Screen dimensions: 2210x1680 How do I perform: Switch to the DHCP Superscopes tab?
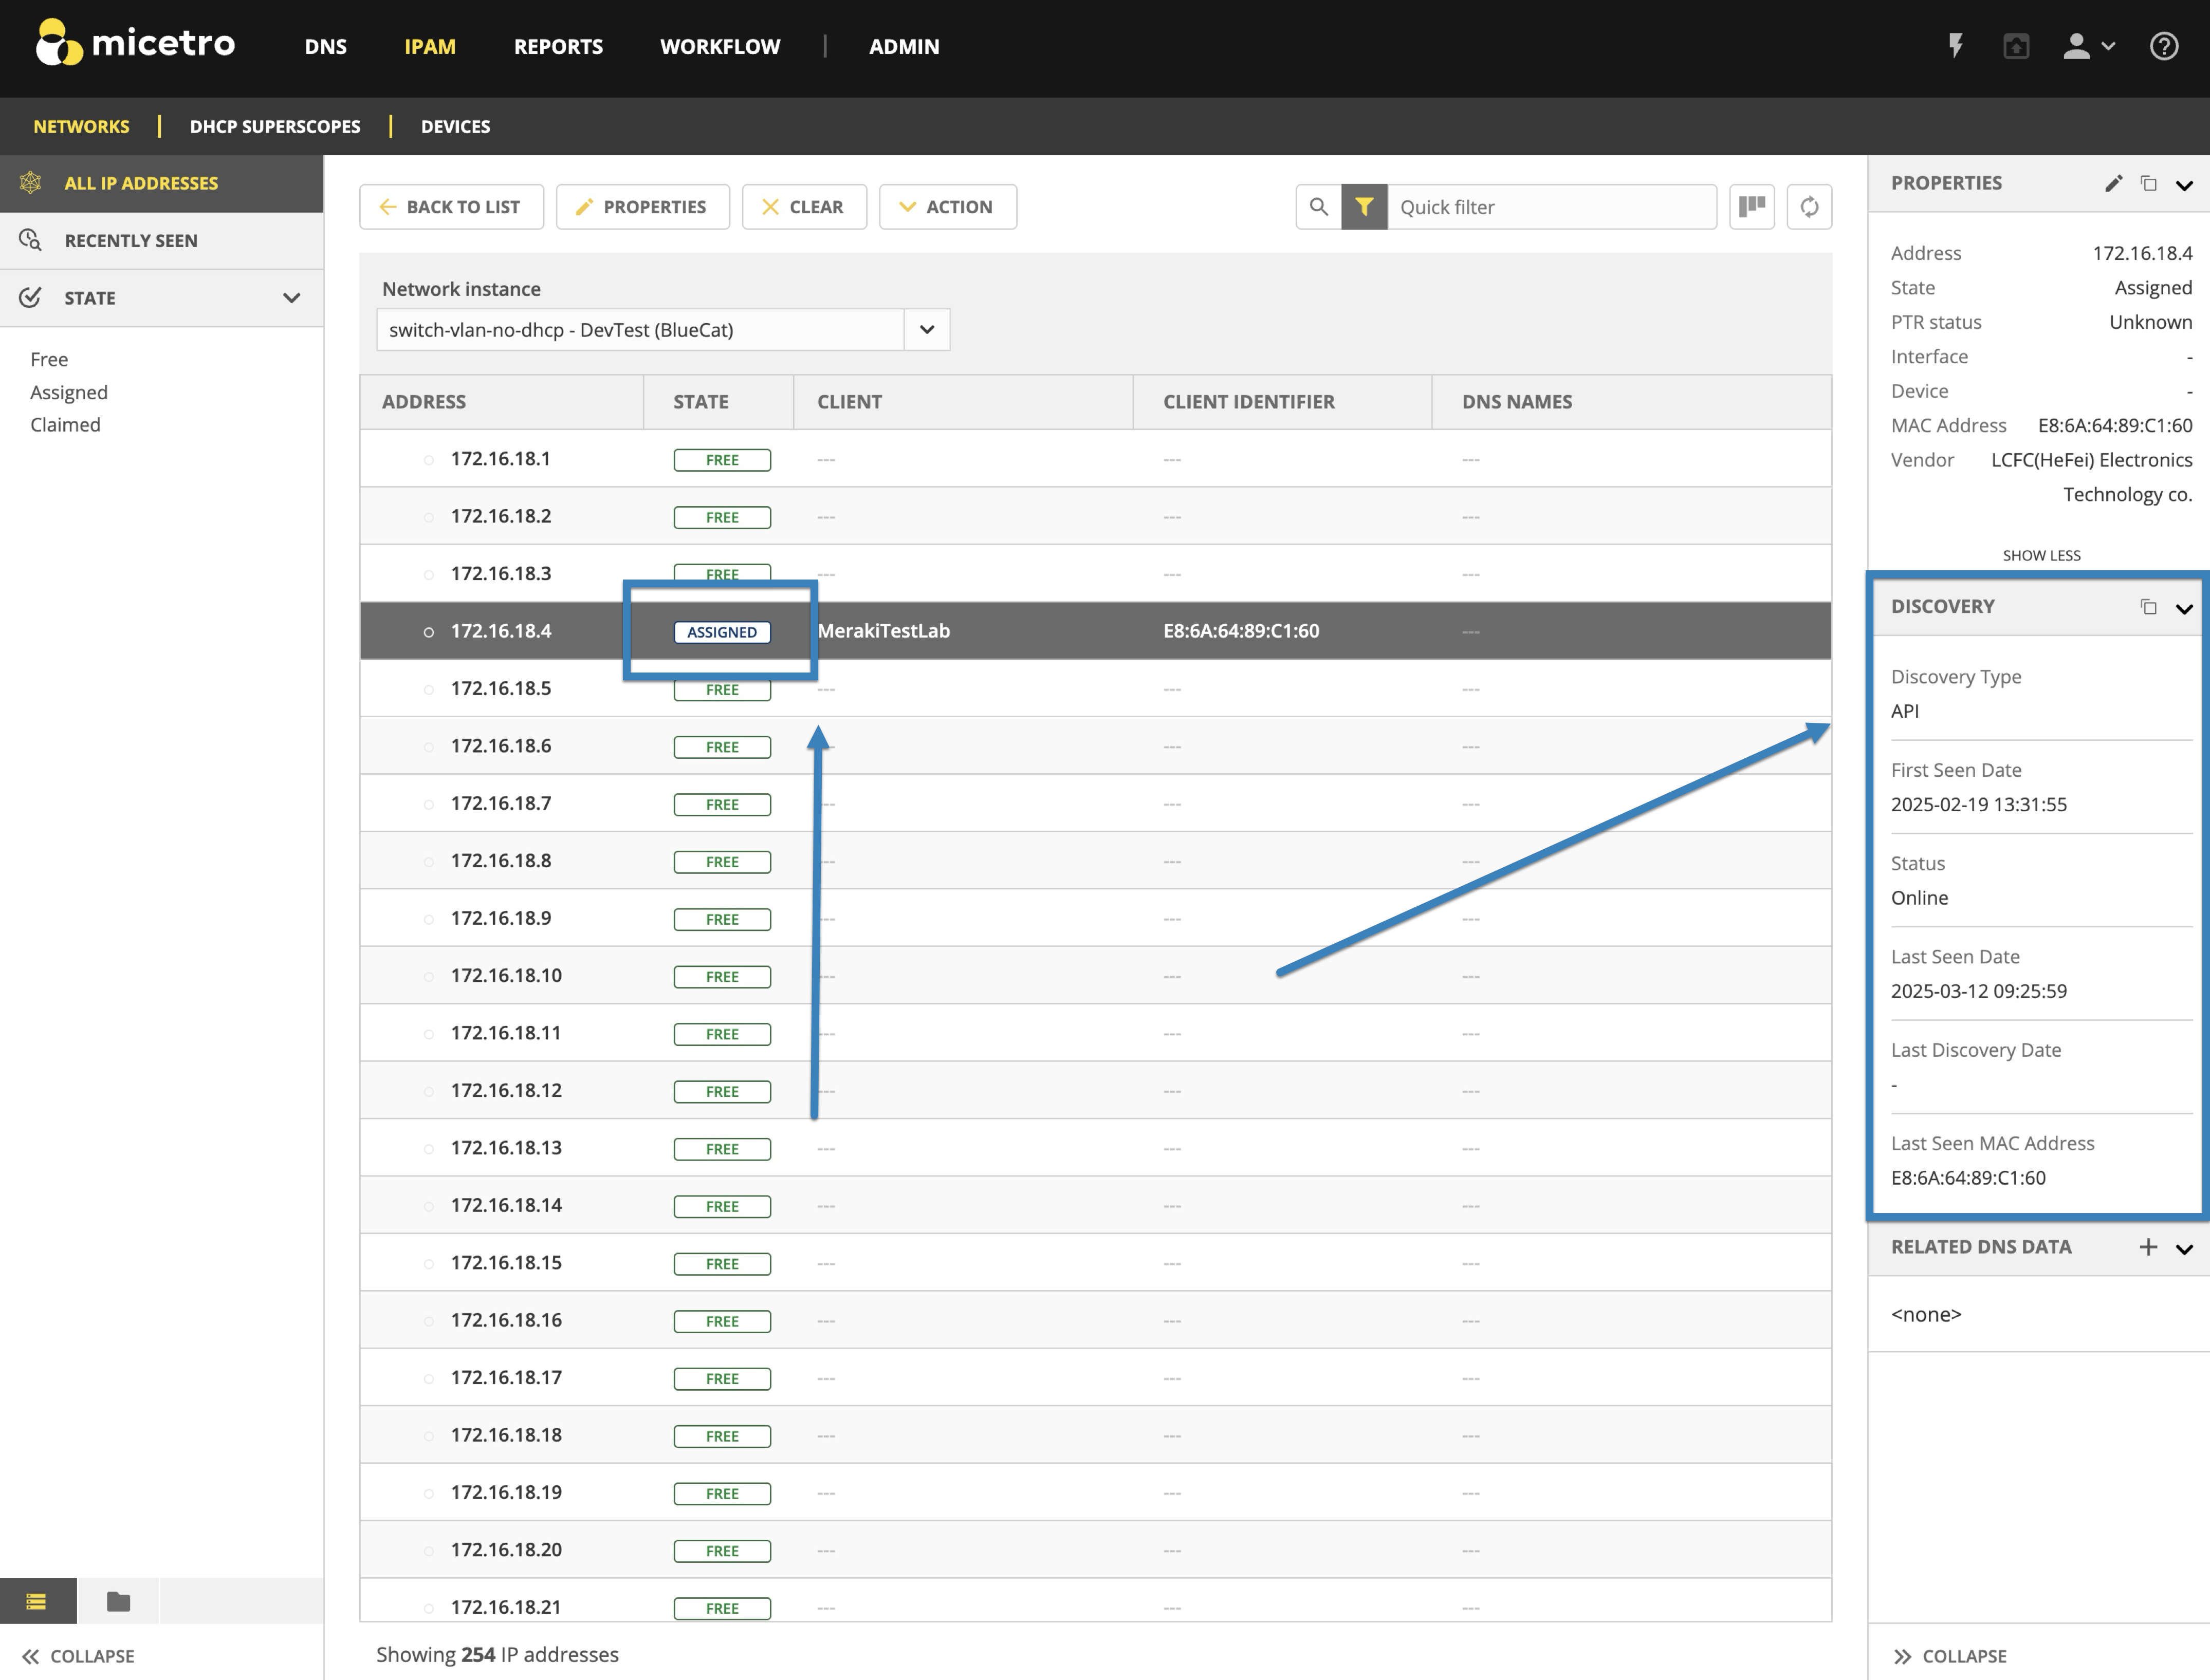[275, 126]
